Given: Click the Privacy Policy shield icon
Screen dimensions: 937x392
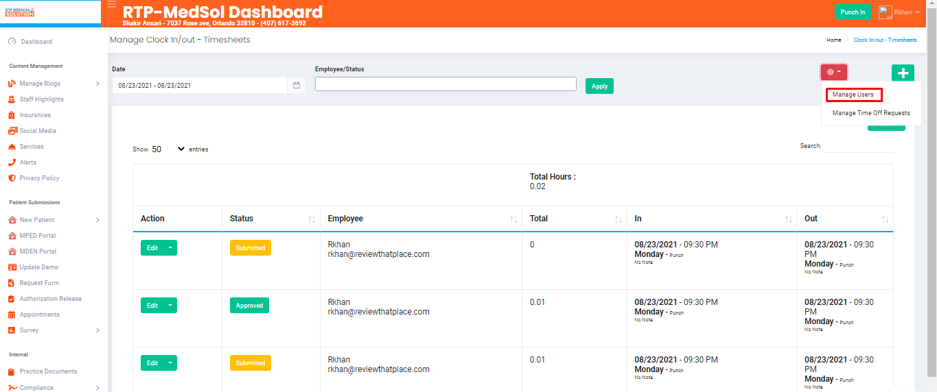Looking at the screenshot, I should 12,178.
